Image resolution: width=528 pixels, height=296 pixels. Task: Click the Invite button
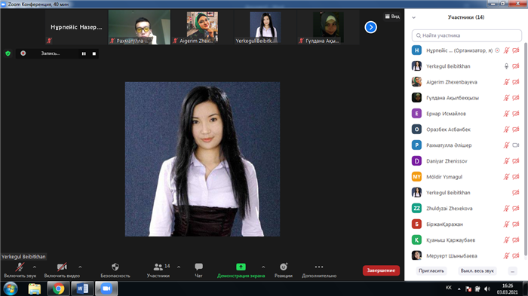(x=431, y=271)
